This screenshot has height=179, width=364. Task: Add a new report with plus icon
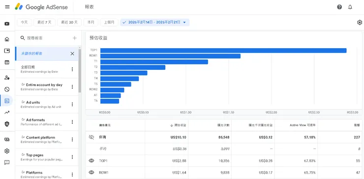74,38
